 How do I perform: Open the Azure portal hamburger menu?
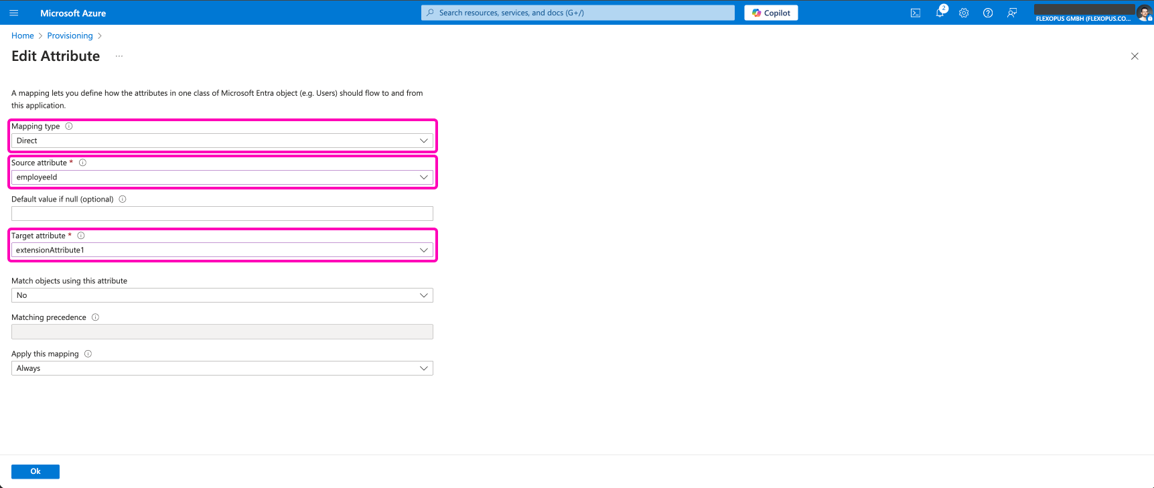[13, 13]
